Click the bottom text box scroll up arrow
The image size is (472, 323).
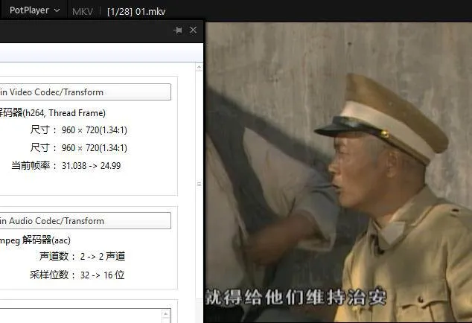click(x=165, y=314)
